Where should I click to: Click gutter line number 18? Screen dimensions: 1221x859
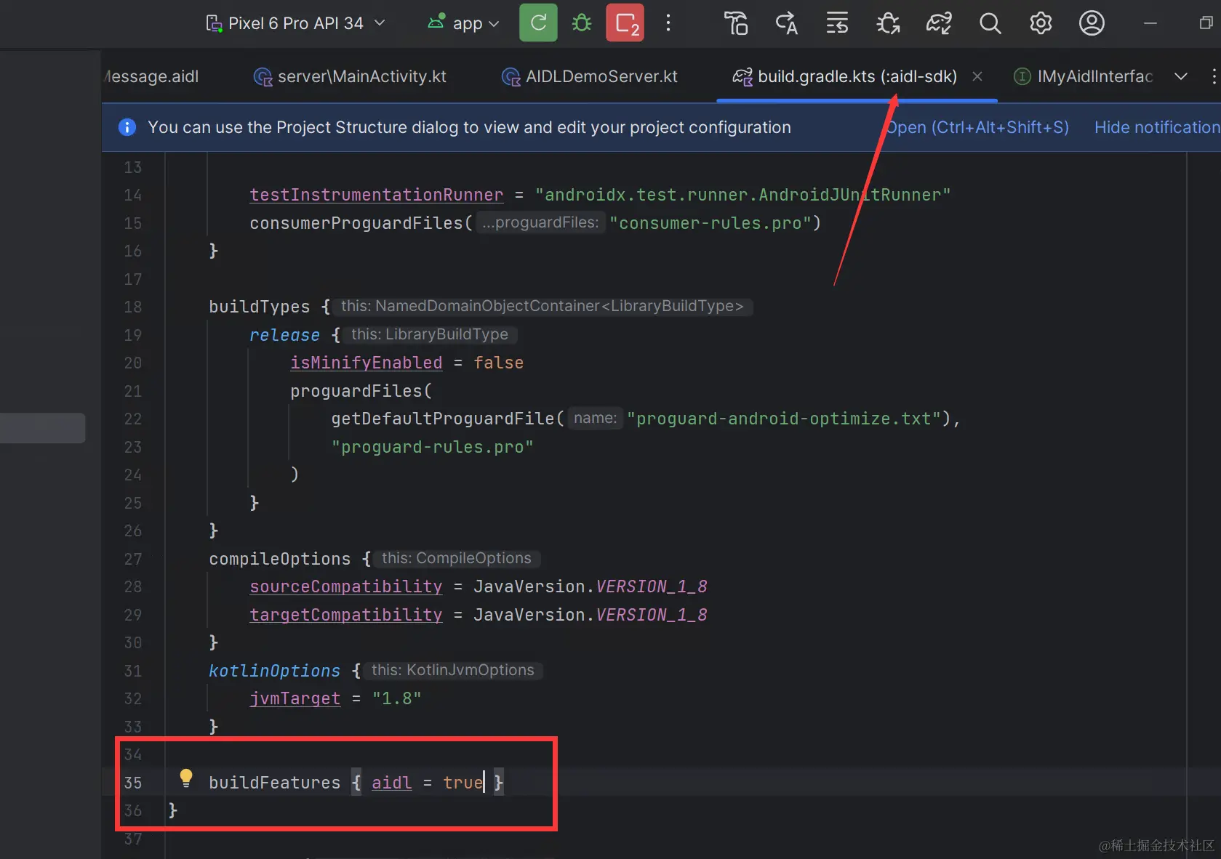tap(132, 307)
